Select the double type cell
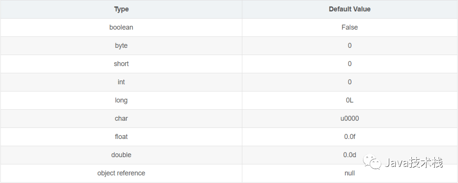 (x=121, y=155)
